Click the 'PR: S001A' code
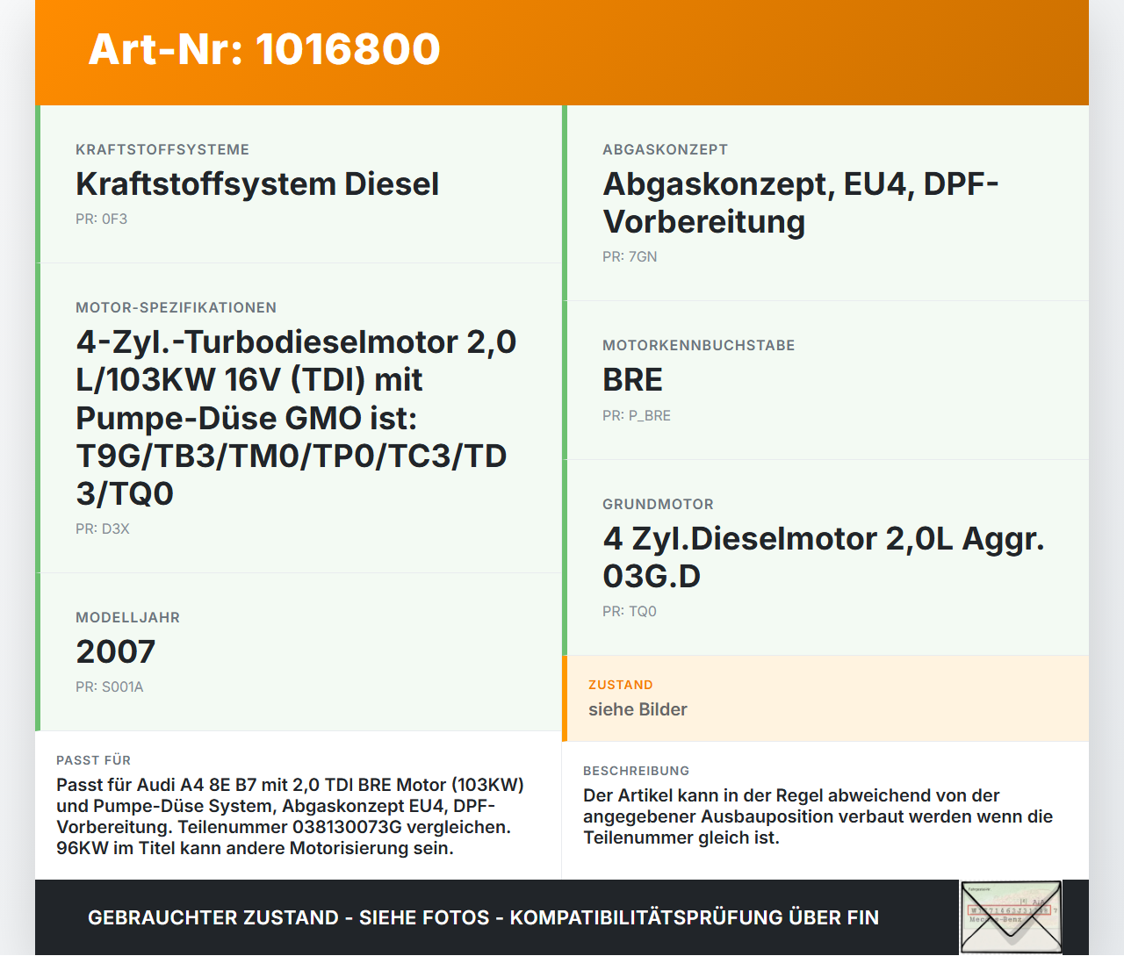This screenshot has height=956, width=1124. click(x=109, y=687)
